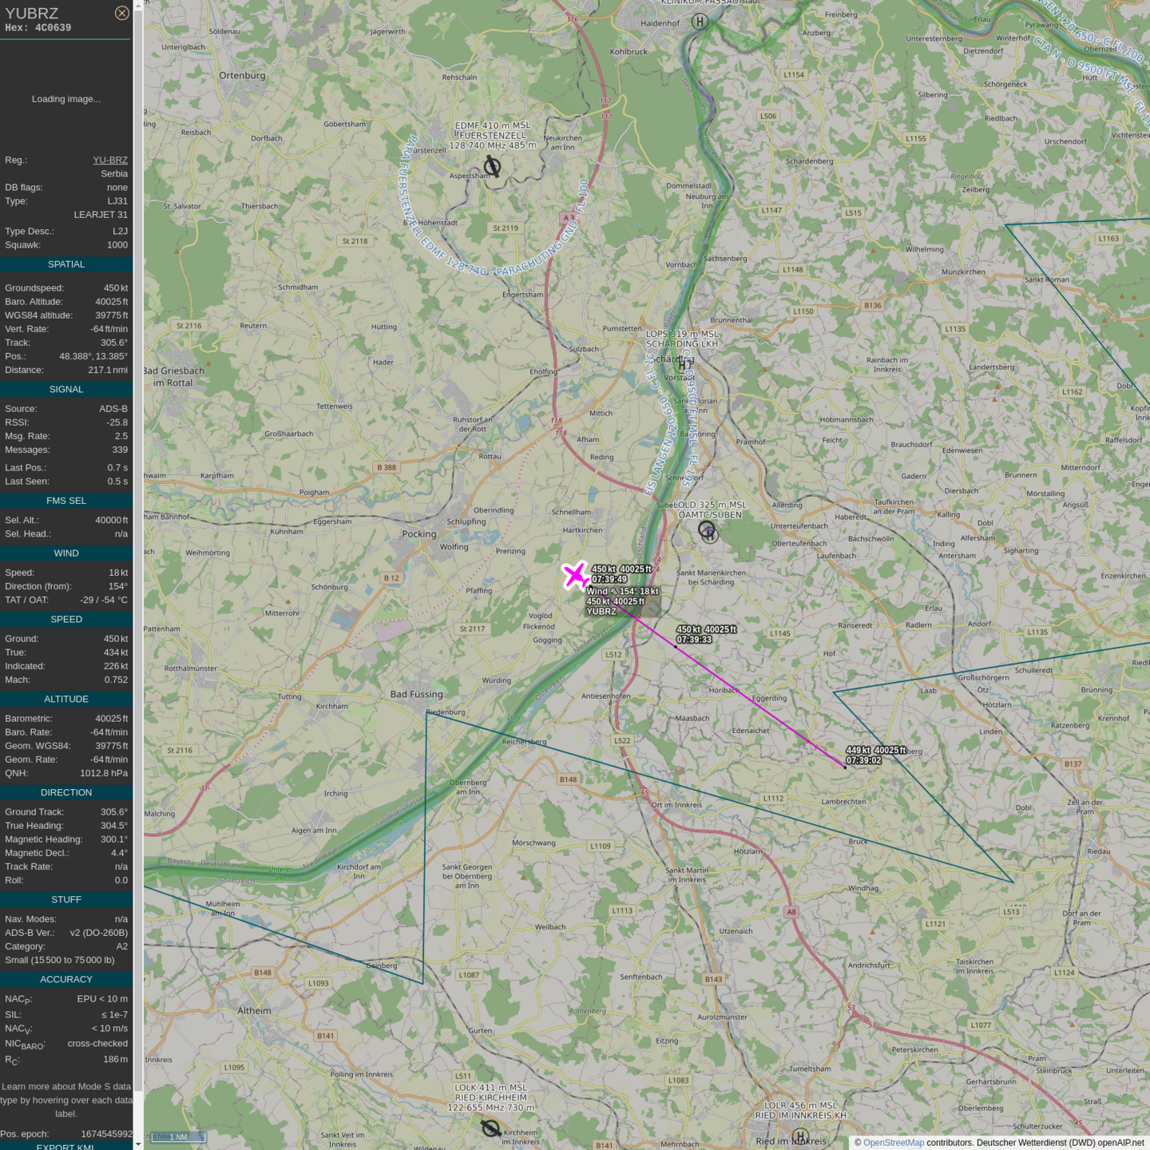This screenshot has width=1150, height=1150.
Task: Click the LOLK Ried-Kirchheim airfield symbol
Action: click(x=490, y=1128)
